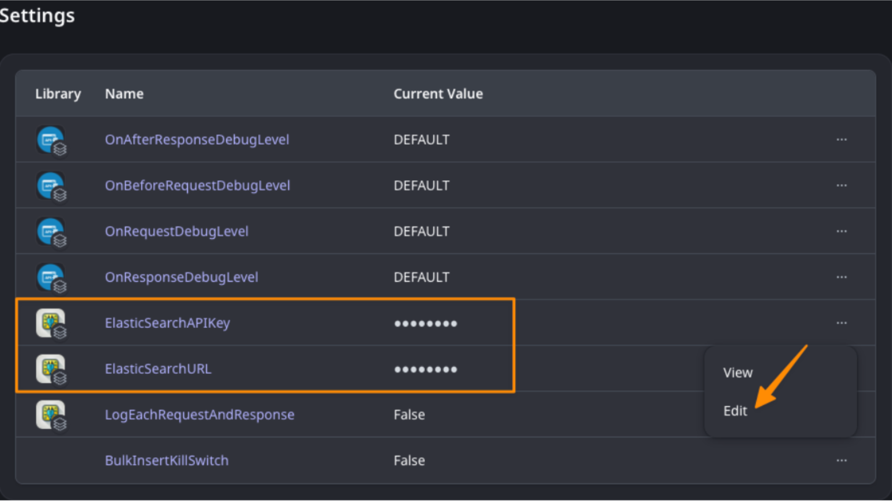Open the options menu for OnRequestDebugLevel
The height and width of the screenshot is (501, 892).
tap(841, 231)
